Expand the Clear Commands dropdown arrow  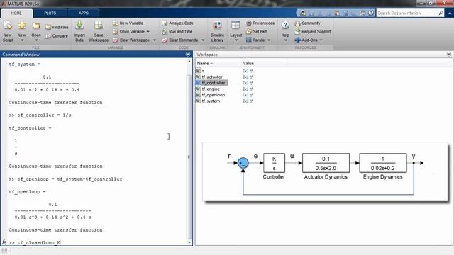(x=203, y=40)
